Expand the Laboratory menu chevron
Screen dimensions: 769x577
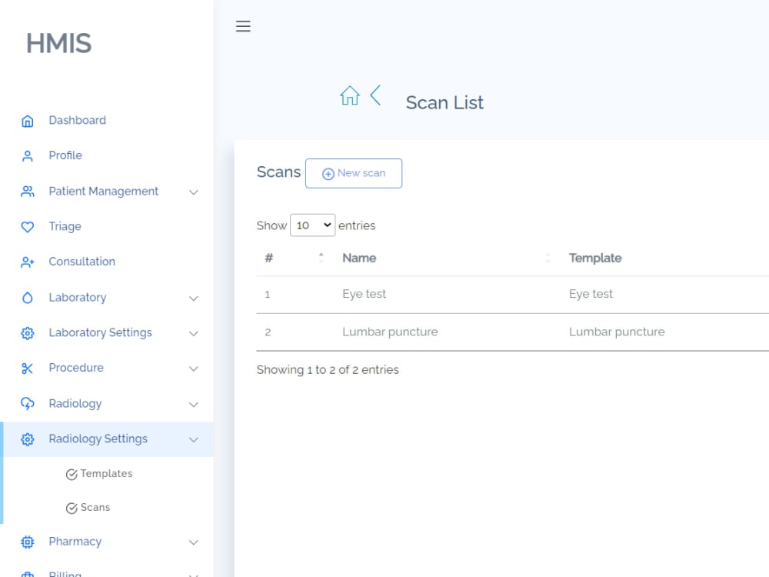[x=194, y=299]
